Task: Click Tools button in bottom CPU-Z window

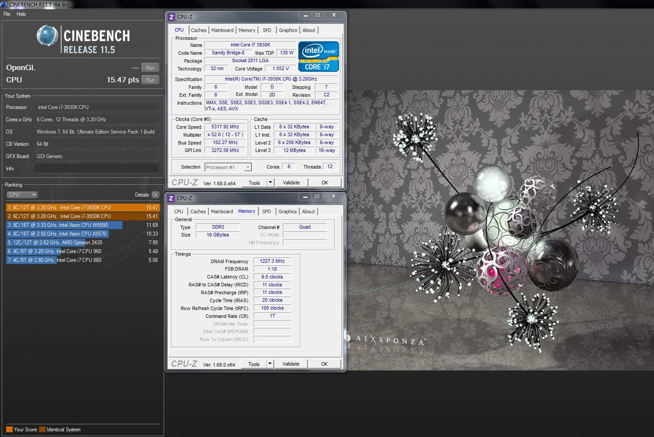Action: coord(254,364)
